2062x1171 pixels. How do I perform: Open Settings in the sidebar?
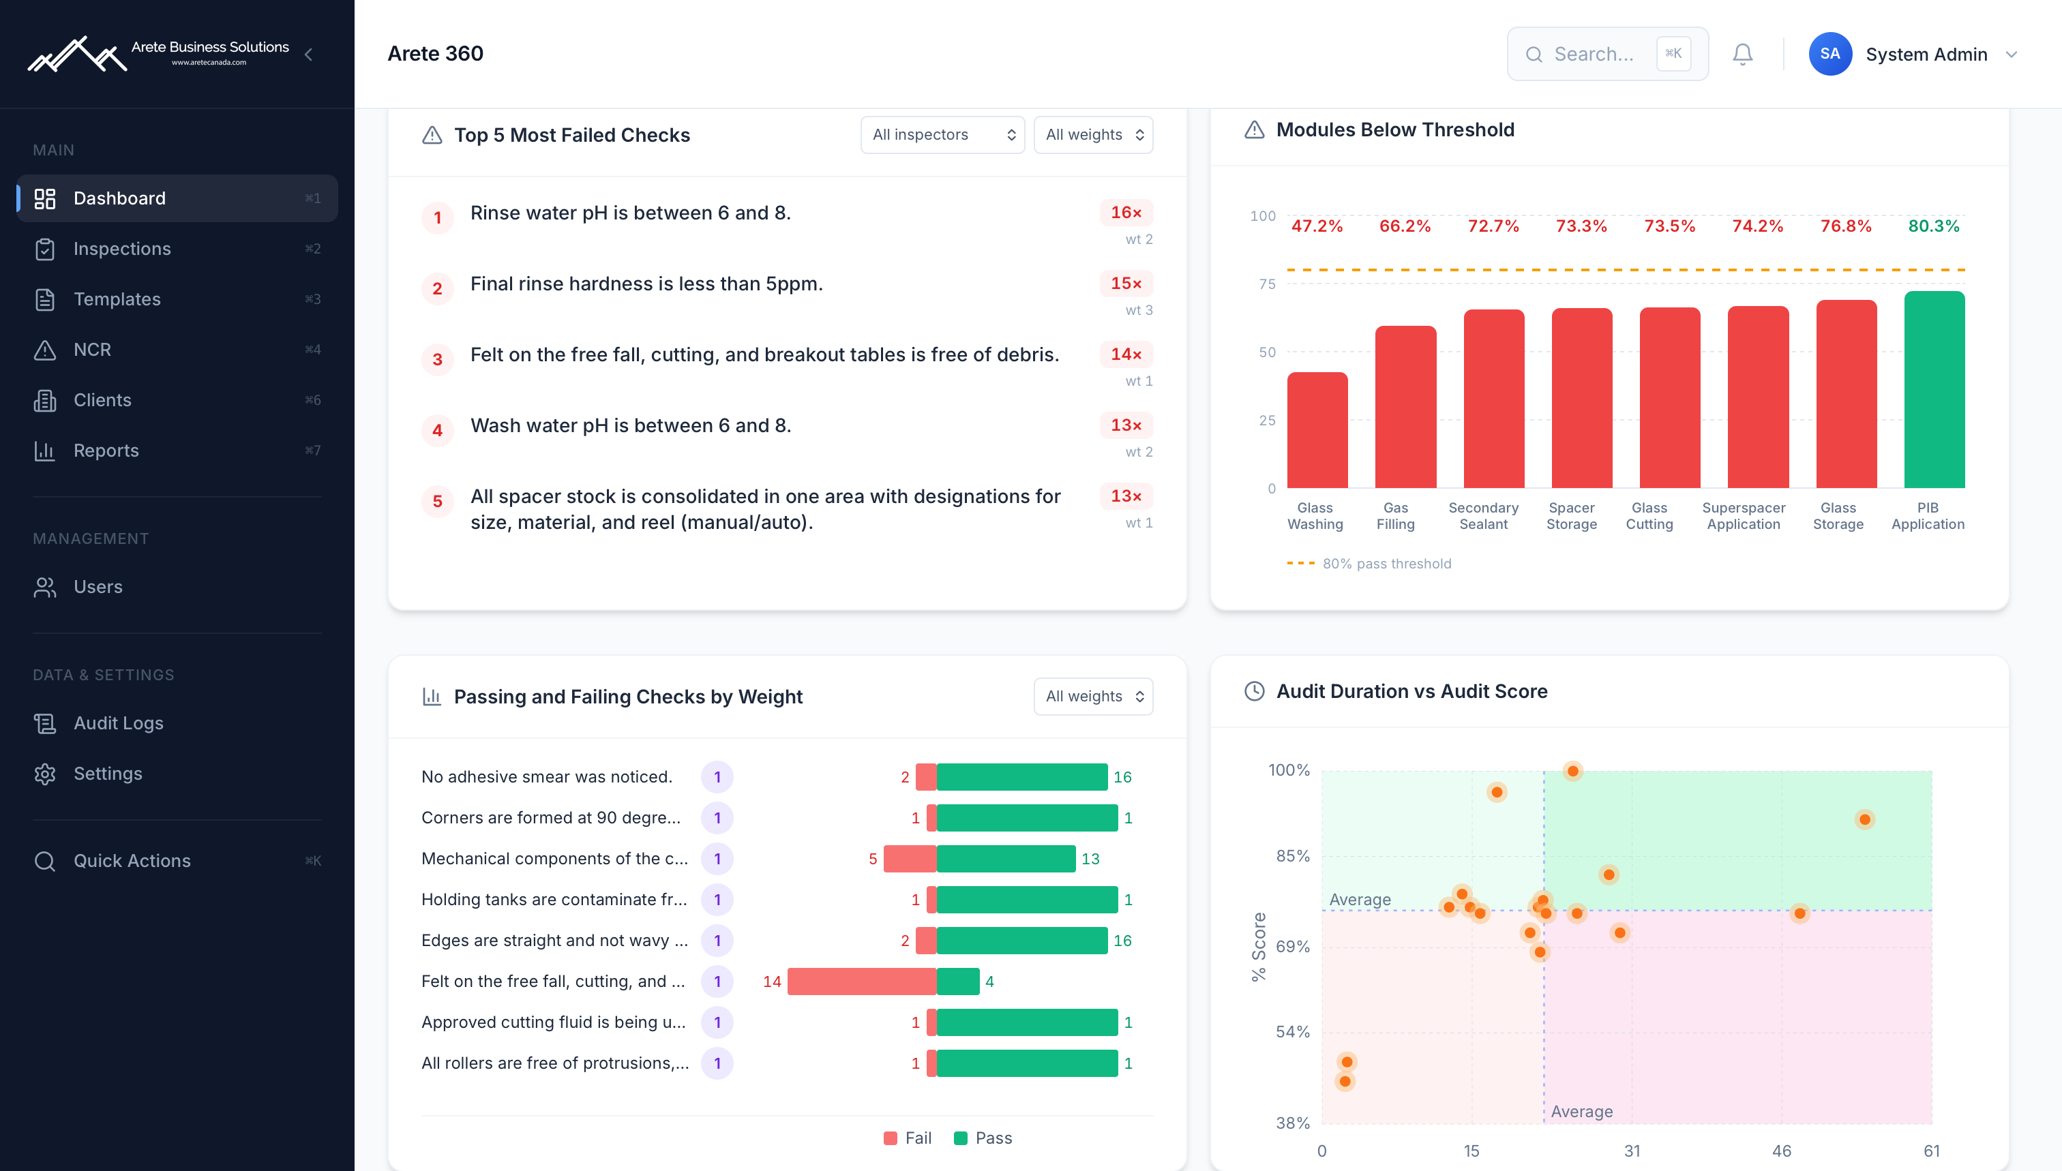click(x=177, y=774)
